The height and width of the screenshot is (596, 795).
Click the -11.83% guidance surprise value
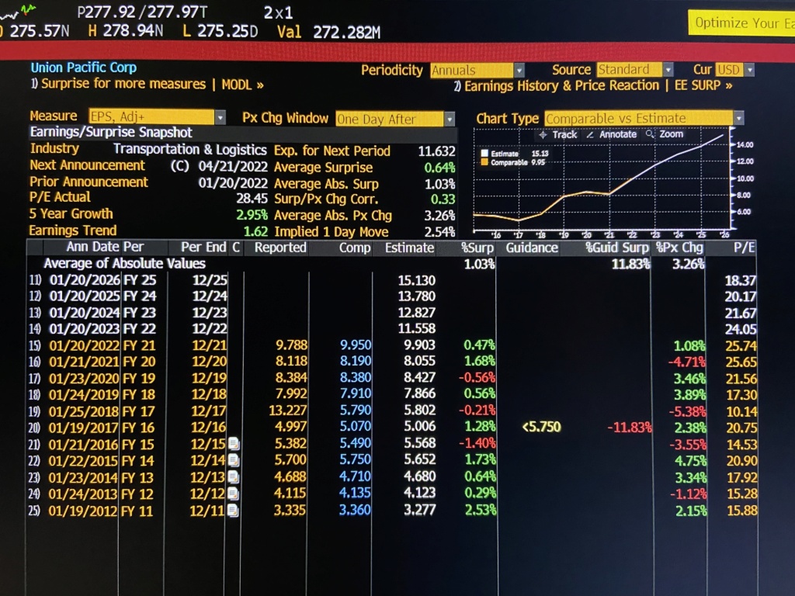point(629,428)
